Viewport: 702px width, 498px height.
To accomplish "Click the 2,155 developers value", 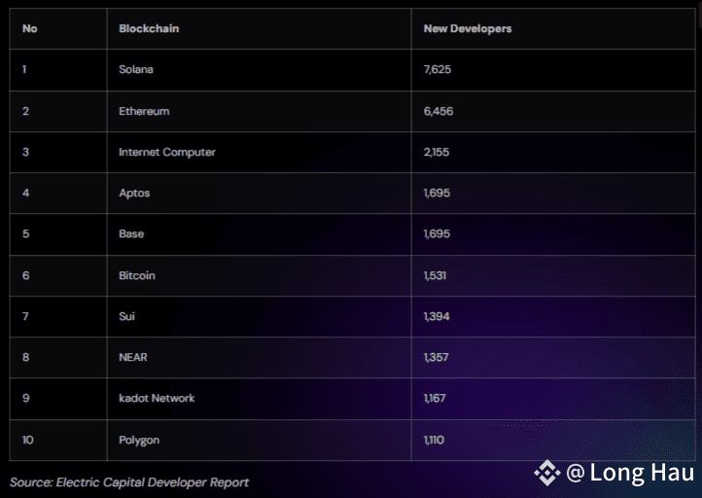I will [436, 153].
